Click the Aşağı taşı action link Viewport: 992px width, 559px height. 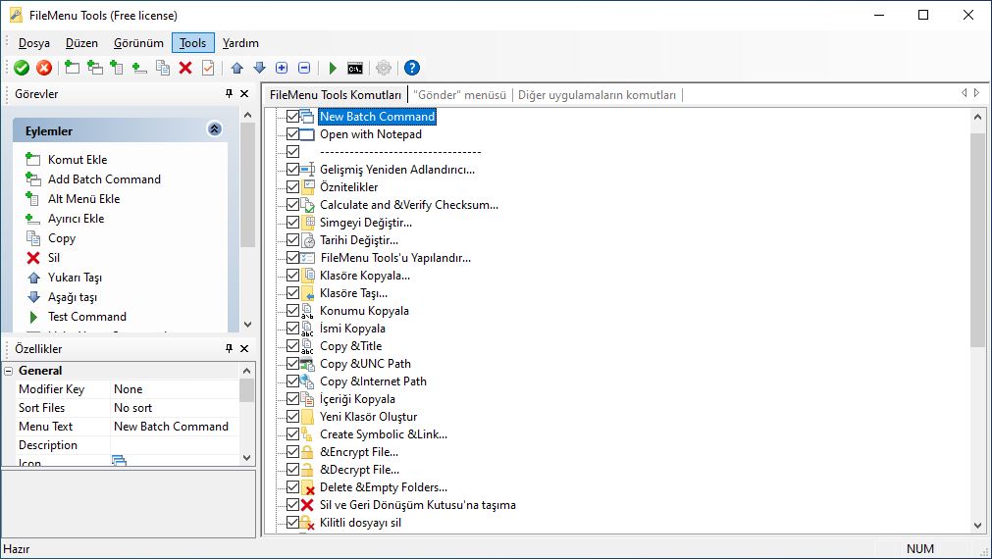[73, 296]
